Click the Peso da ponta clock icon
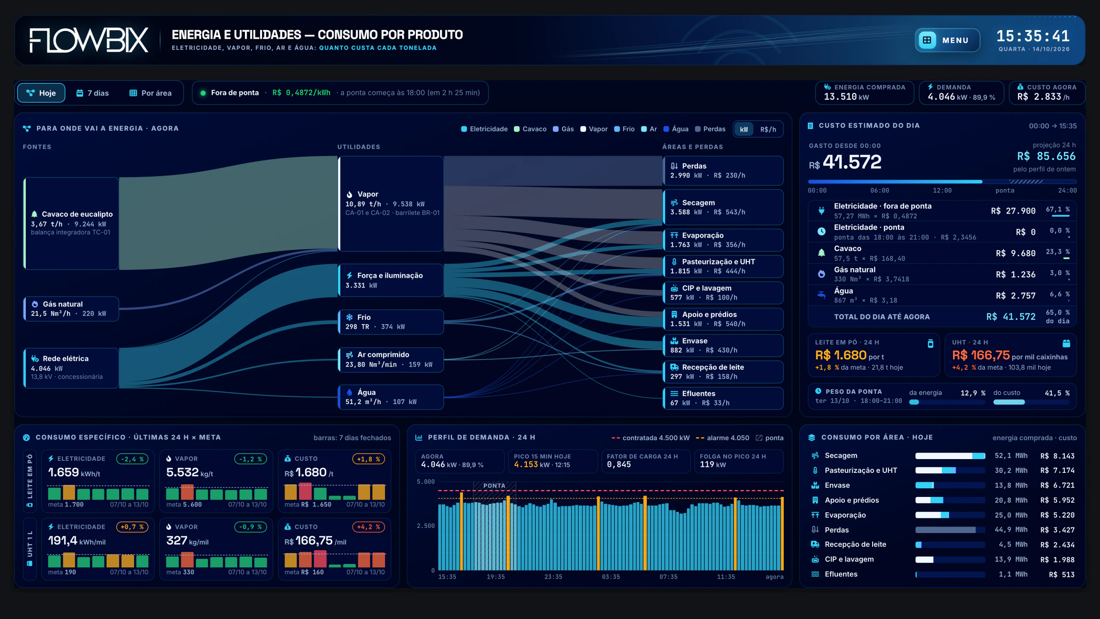 coord(818,391)
